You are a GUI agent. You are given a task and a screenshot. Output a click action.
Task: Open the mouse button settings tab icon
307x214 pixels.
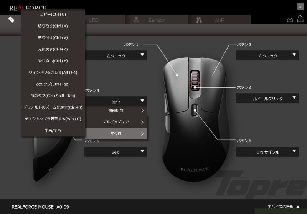(x=11, y=20)
